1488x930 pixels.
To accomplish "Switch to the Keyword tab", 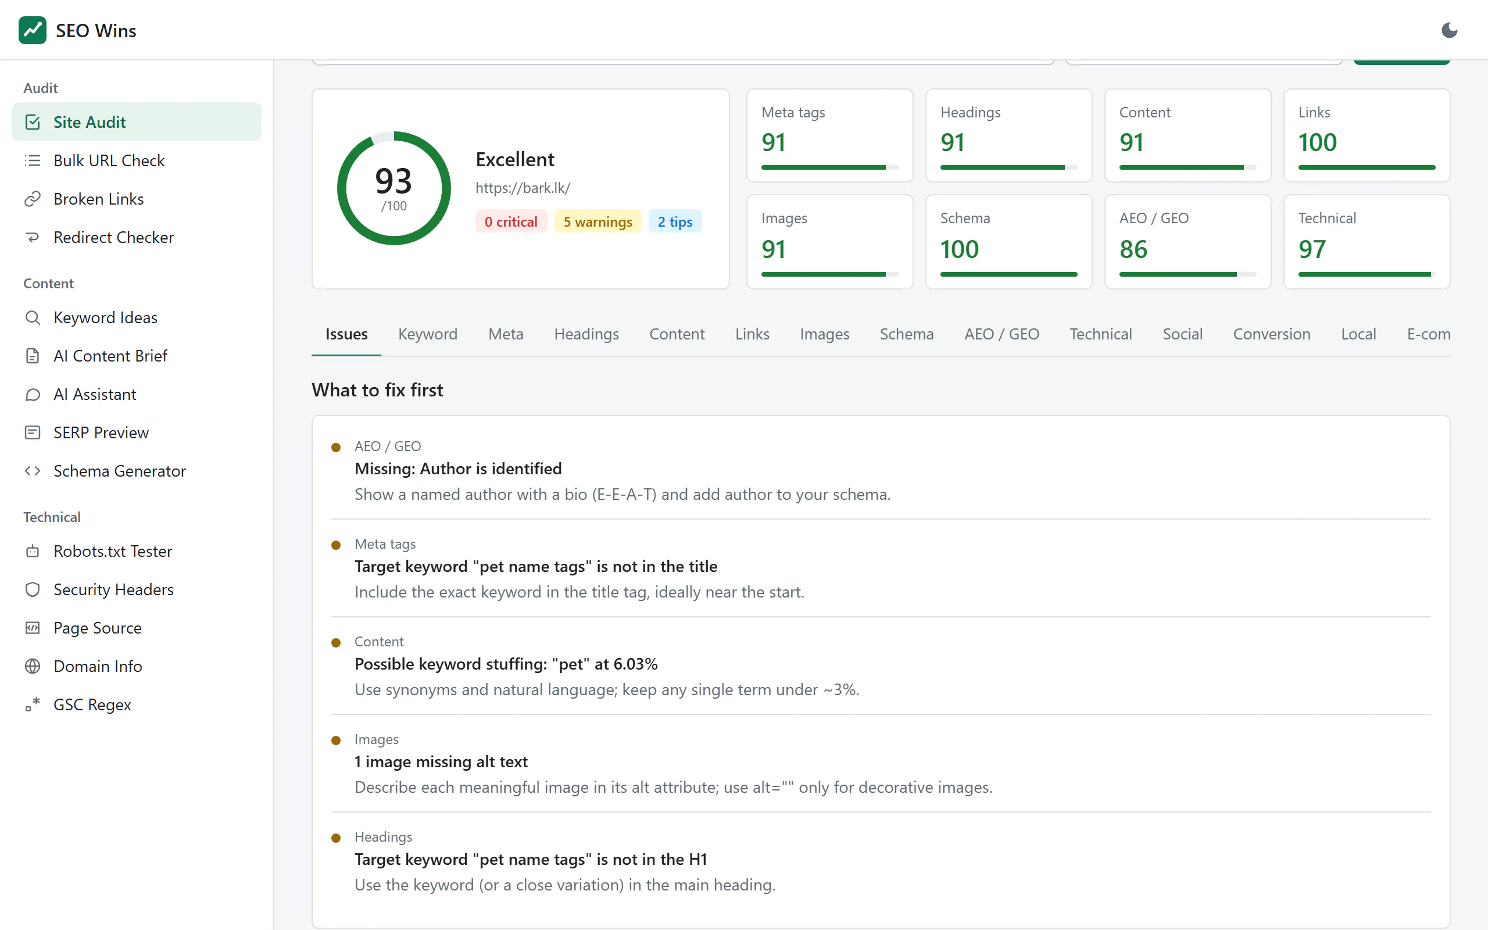I will 428,334.
